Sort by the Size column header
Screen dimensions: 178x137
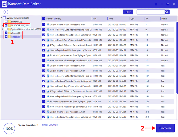(94, 19)
